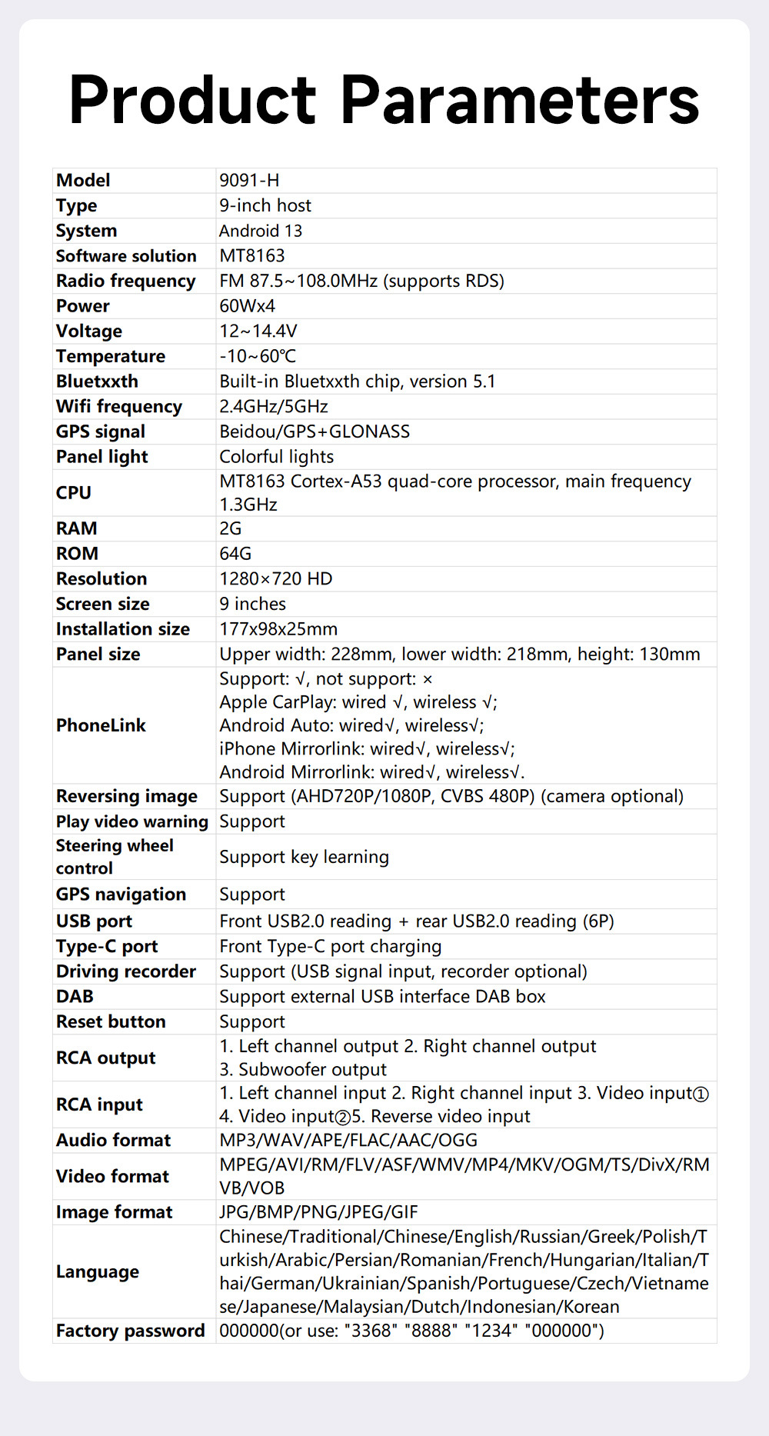The height and width of the screenshot is (1436, 769).
Task: Click the Product Parameters heading
Action: click(384, 100)
